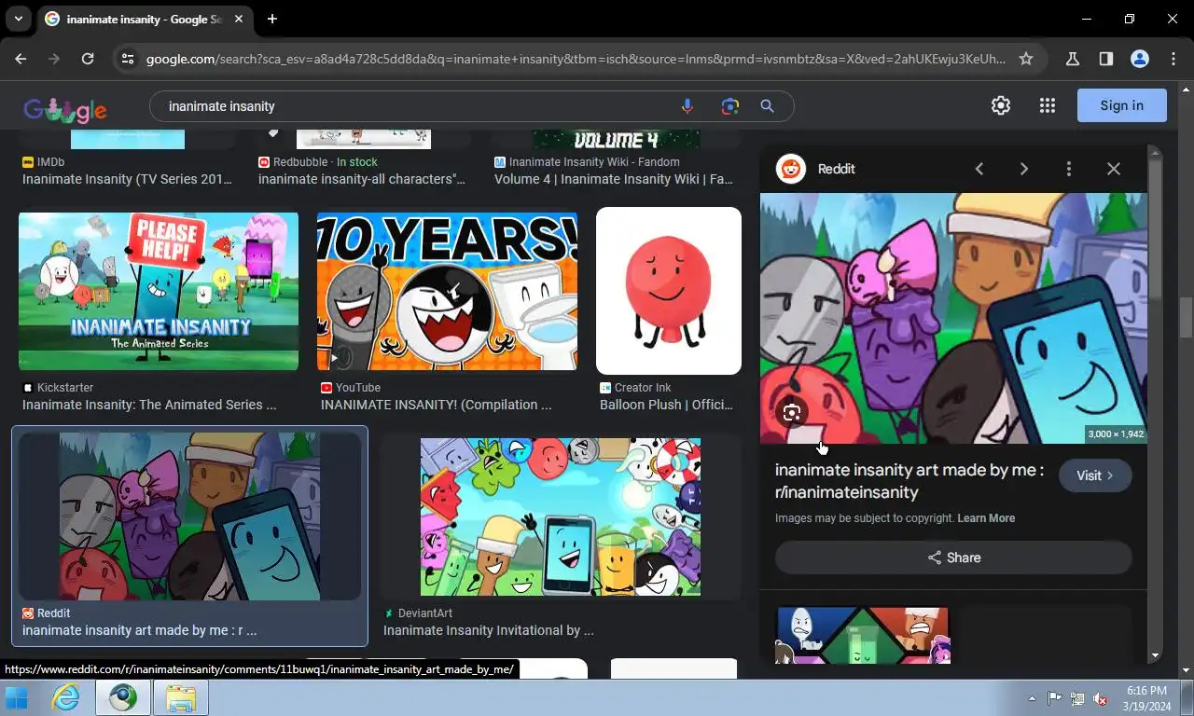Open YouTube 10 YEARS compilation thumbnail
This screenshot has width=1194, height=716.
click(x=447, y=291)
